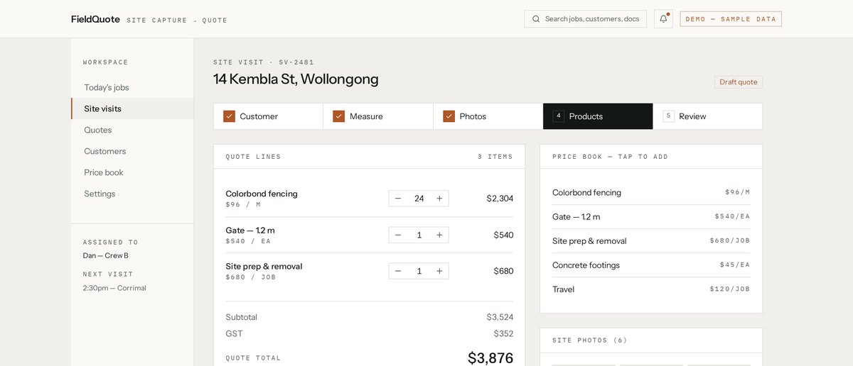Screen dimensions: 853x366
Task: Click the Demo — Sample Data badge
Action: point(731,19)
